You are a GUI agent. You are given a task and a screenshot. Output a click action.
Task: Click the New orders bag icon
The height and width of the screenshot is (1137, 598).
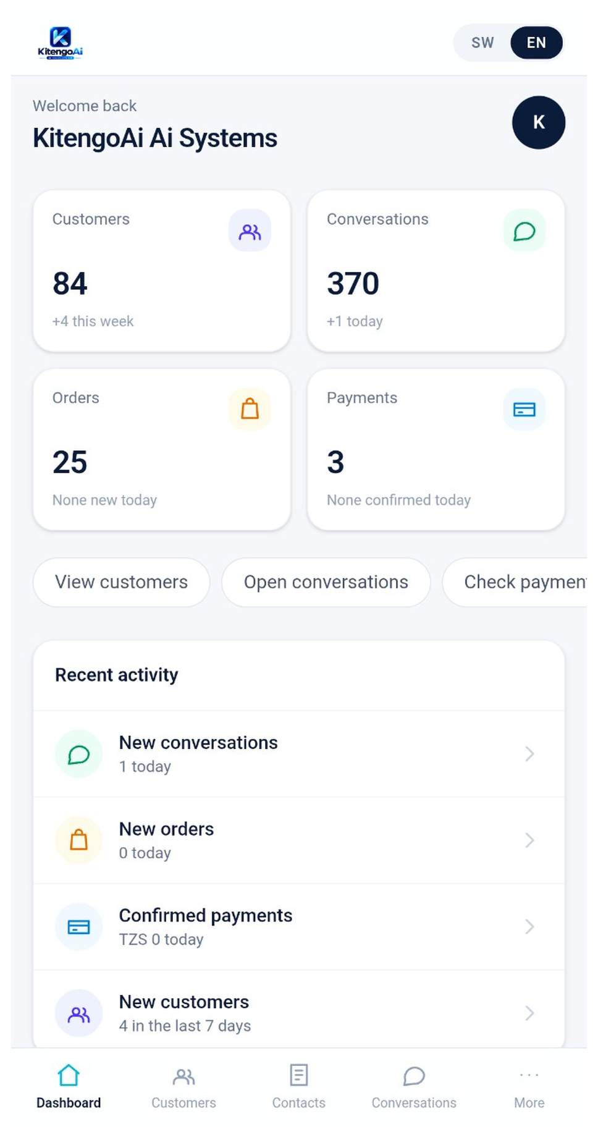[x=78, y=840]
